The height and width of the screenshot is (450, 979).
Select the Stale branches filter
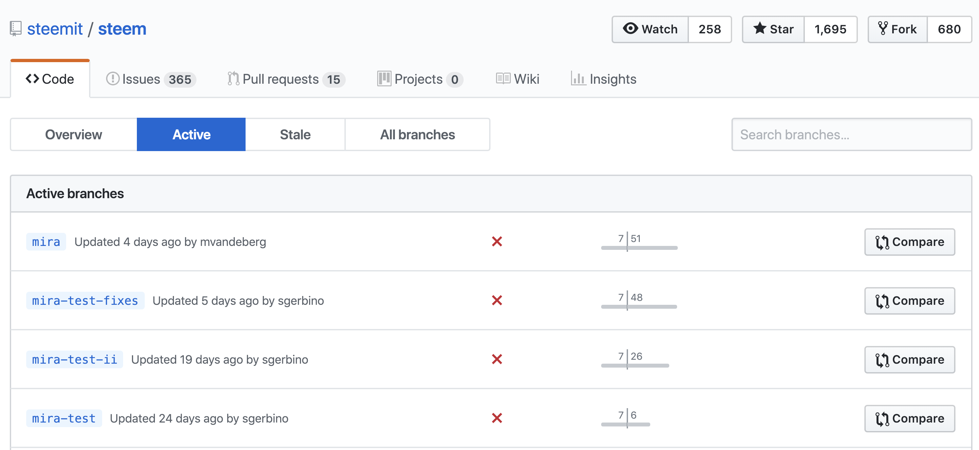pos(295,134)
